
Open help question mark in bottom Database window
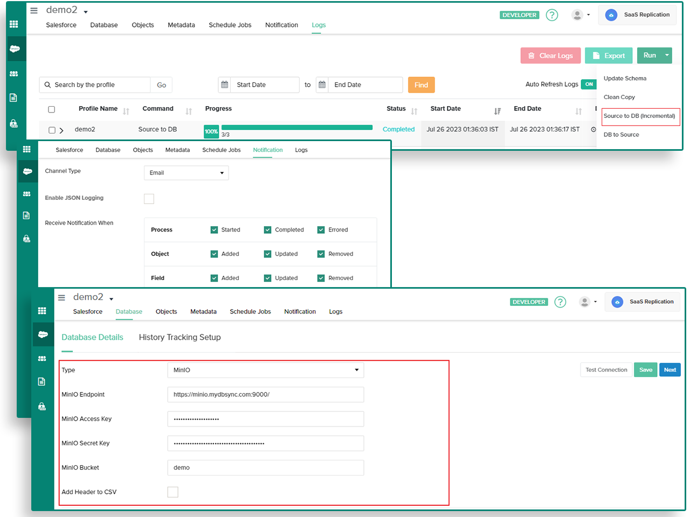tap(561, 302)
